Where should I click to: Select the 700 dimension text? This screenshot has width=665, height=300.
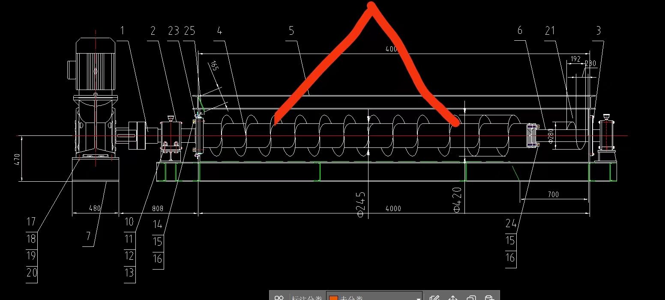[x=553, y=195]
